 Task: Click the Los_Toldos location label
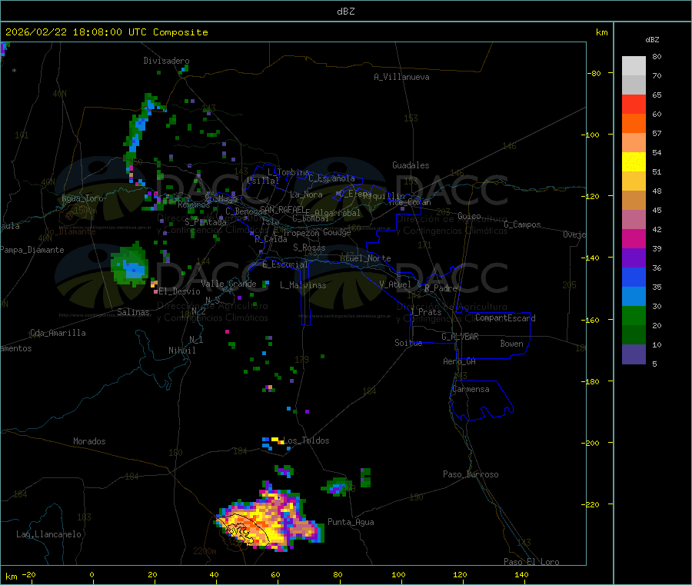tap(306, 440)
